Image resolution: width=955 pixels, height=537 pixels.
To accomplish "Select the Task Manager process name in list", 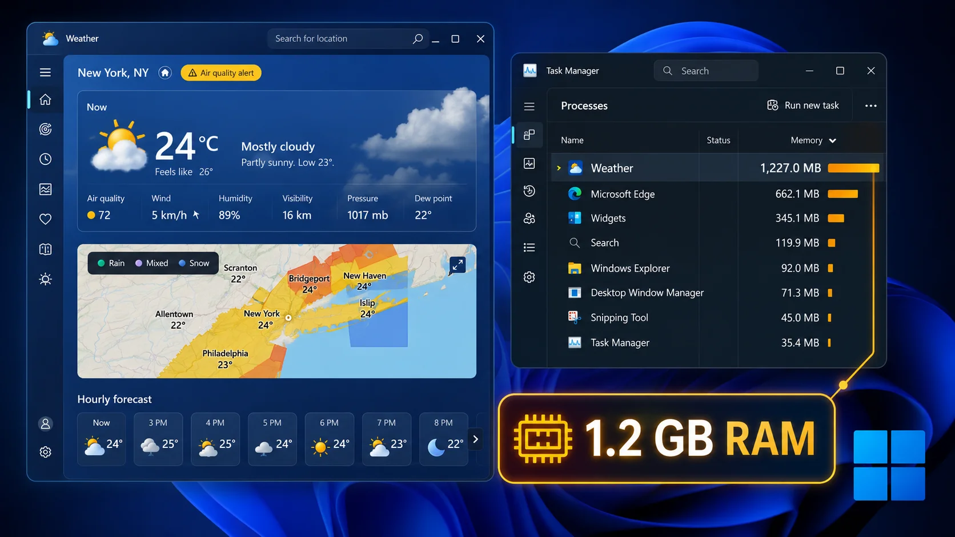I will click(620, 342).
